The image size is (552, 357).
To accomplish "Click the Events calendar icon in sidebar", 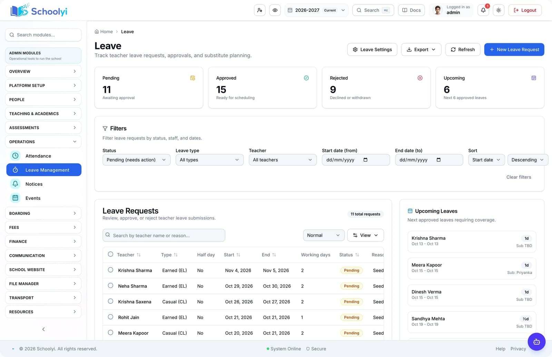I will point(15,198).
